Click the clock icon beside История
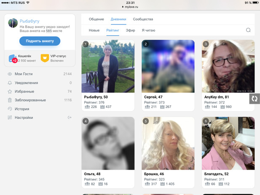Image resolution: width=260 pixels, height=195 pixels. tap(10, 109)
